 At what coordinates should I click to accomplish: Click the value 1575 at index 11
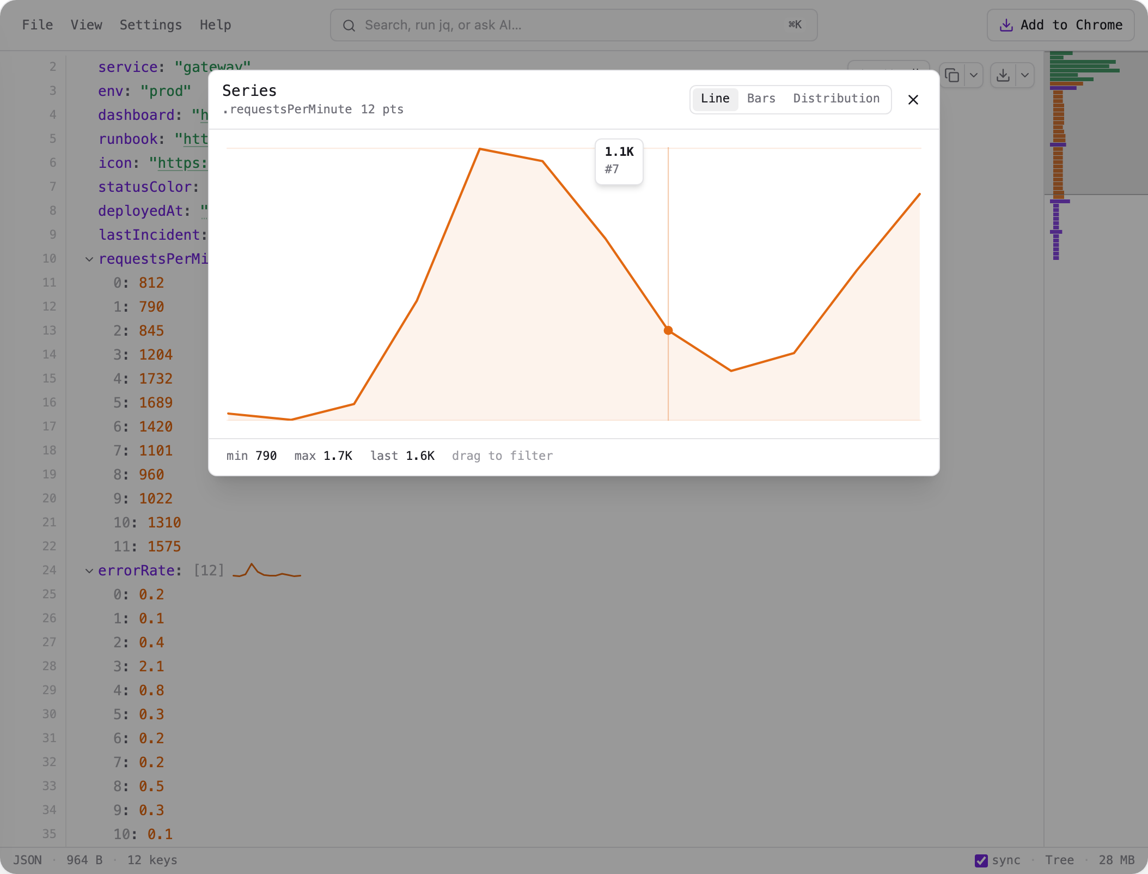click(x=164, y=547)
